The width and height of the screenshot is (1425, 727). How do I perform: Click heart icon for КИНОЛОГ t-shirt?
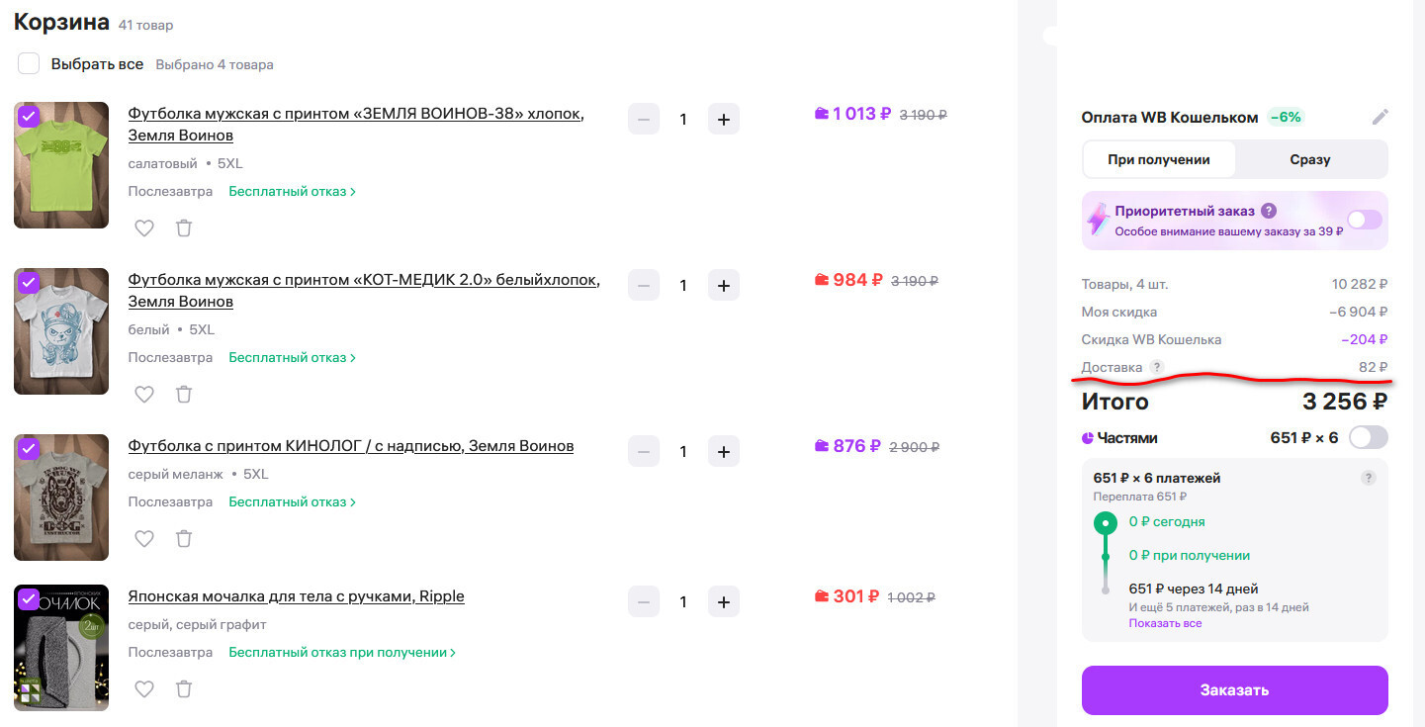[144, 538]
